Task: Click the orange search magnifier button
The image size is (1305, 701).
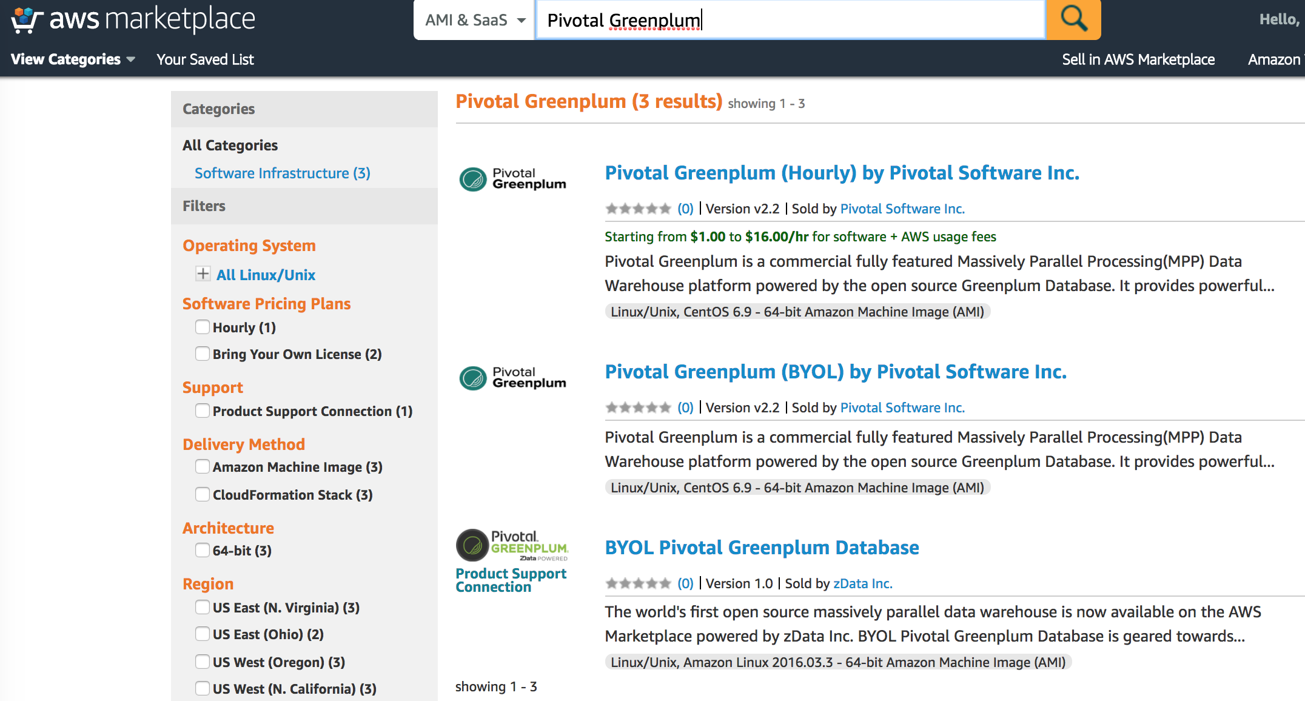Action: coord(1073,19)
